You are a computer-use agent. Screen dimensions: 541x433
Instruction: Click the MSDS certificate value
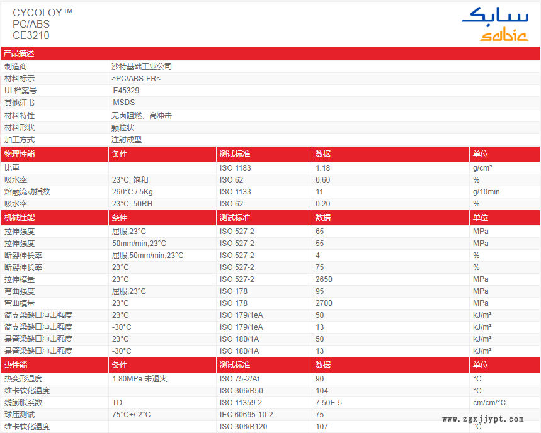[124, 103]
